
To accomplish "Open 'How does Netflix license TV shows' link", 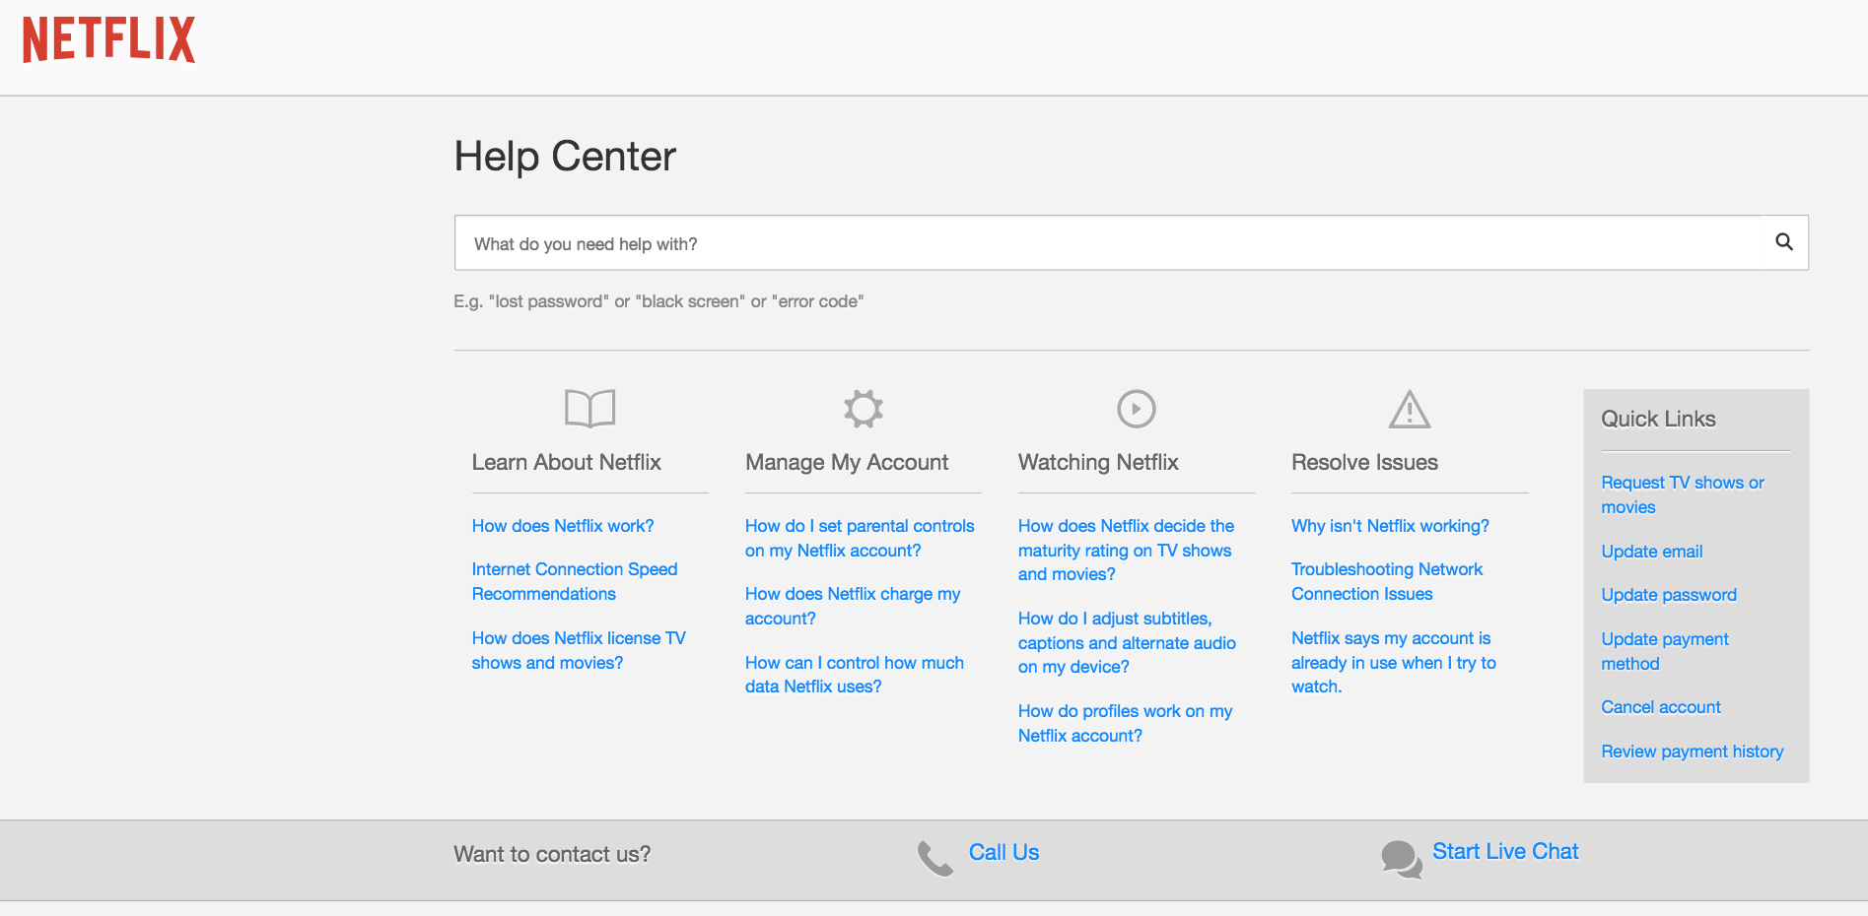I will [x=579, y=650].
